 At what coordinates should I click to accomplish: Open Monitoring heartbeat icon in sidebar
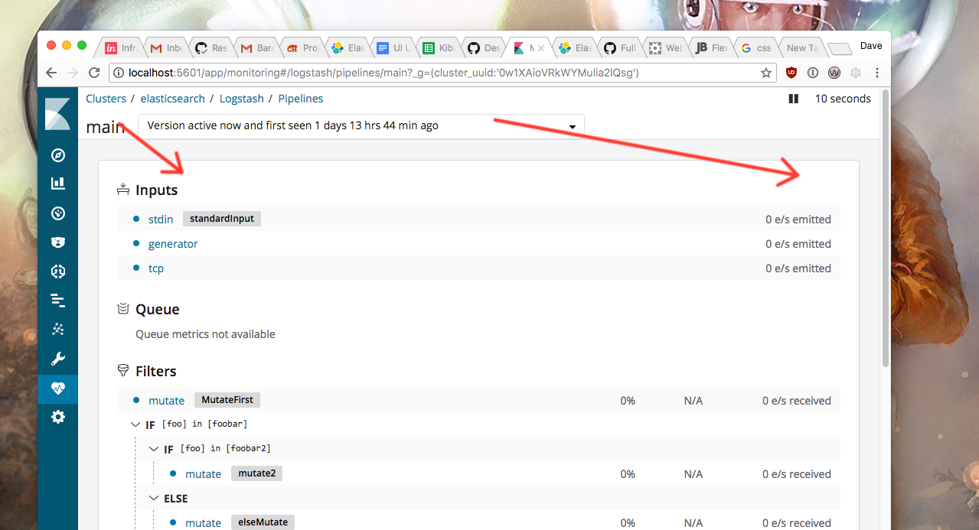coord(58,389)
